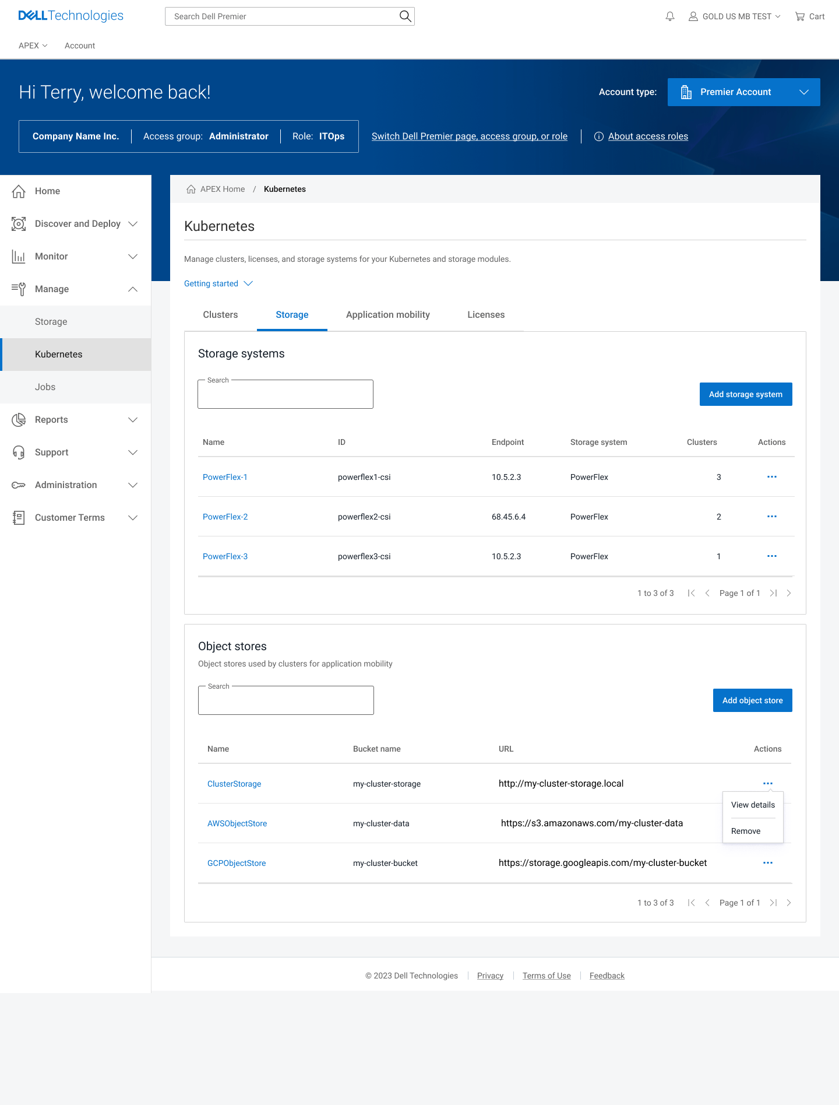Go to next page of object stores
839x1105 pixels.
789,903
